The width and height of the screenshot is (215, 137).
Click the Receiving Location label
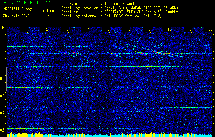[x=80, y=8]
